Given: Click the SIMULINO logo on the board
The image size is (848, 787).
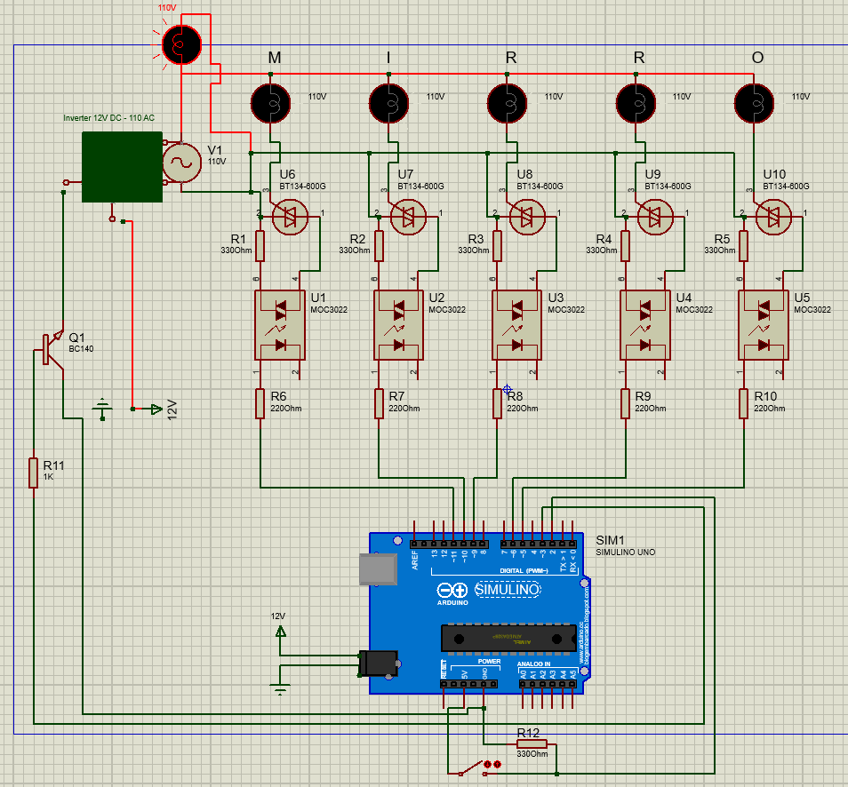Looking at the screenshot, I should [x=508, y=589].
